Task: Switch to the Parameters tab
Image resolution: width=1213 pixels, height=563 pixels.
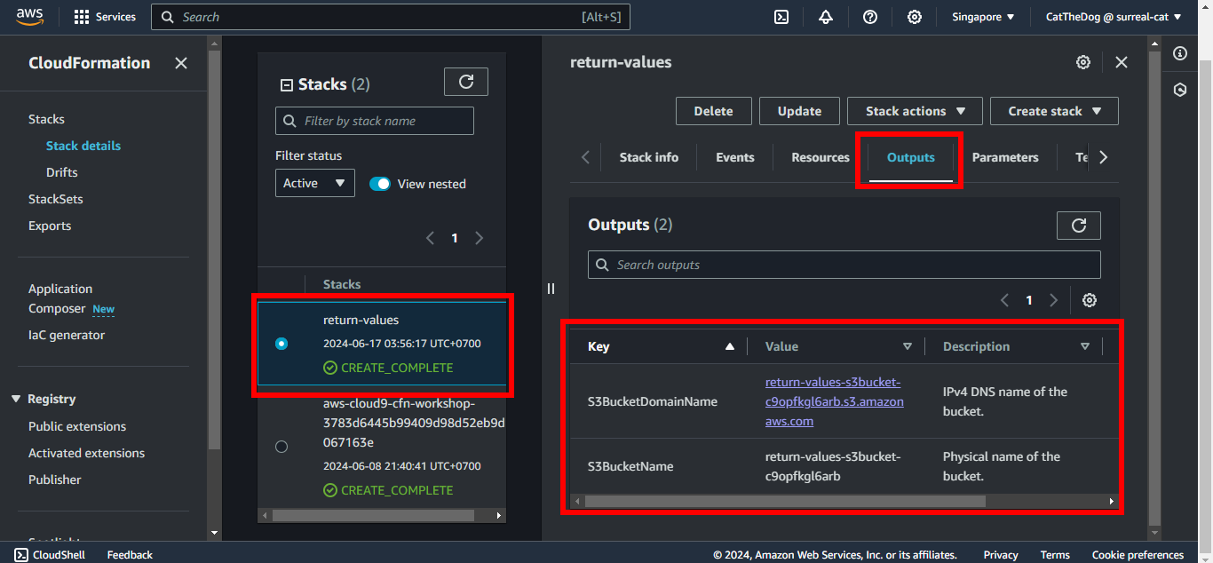Action: point(1004,157)
